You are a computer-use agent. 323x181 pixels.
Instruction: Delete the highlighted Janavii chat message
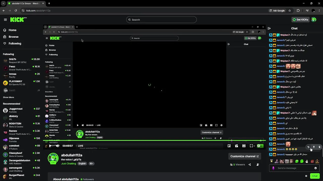click(319, 147)
